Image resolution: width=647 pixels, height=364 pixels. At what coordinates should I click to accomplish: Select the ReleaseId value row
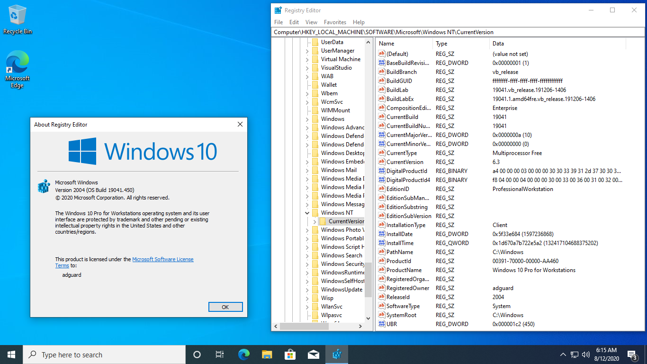[x=511, y=297]
